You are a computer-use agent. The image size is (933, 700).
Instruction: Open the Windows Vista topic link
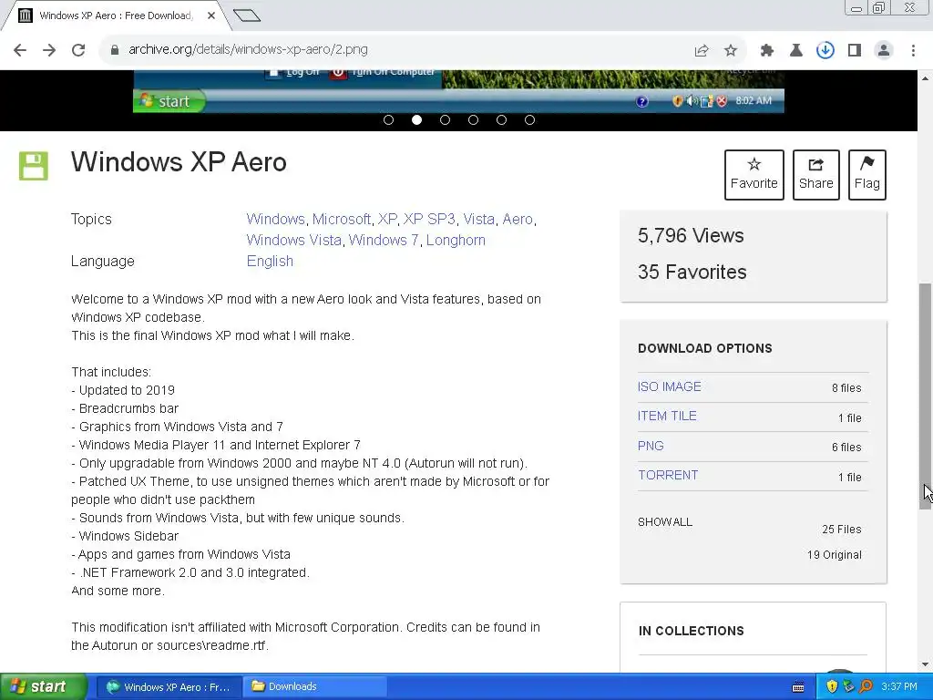pos(294,240)
